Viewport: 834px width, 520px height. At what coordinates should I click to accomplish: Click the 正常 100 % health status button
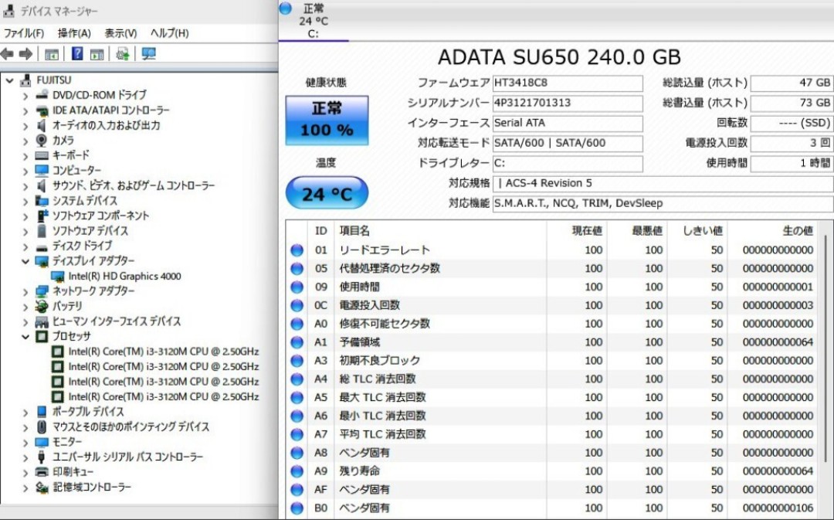pos(327,120)
